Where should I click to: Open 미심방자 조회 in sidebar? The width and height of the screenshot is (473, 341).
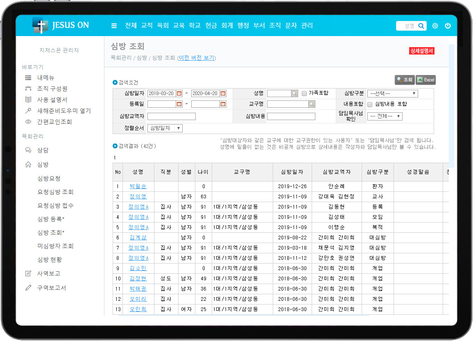(55, 246)
